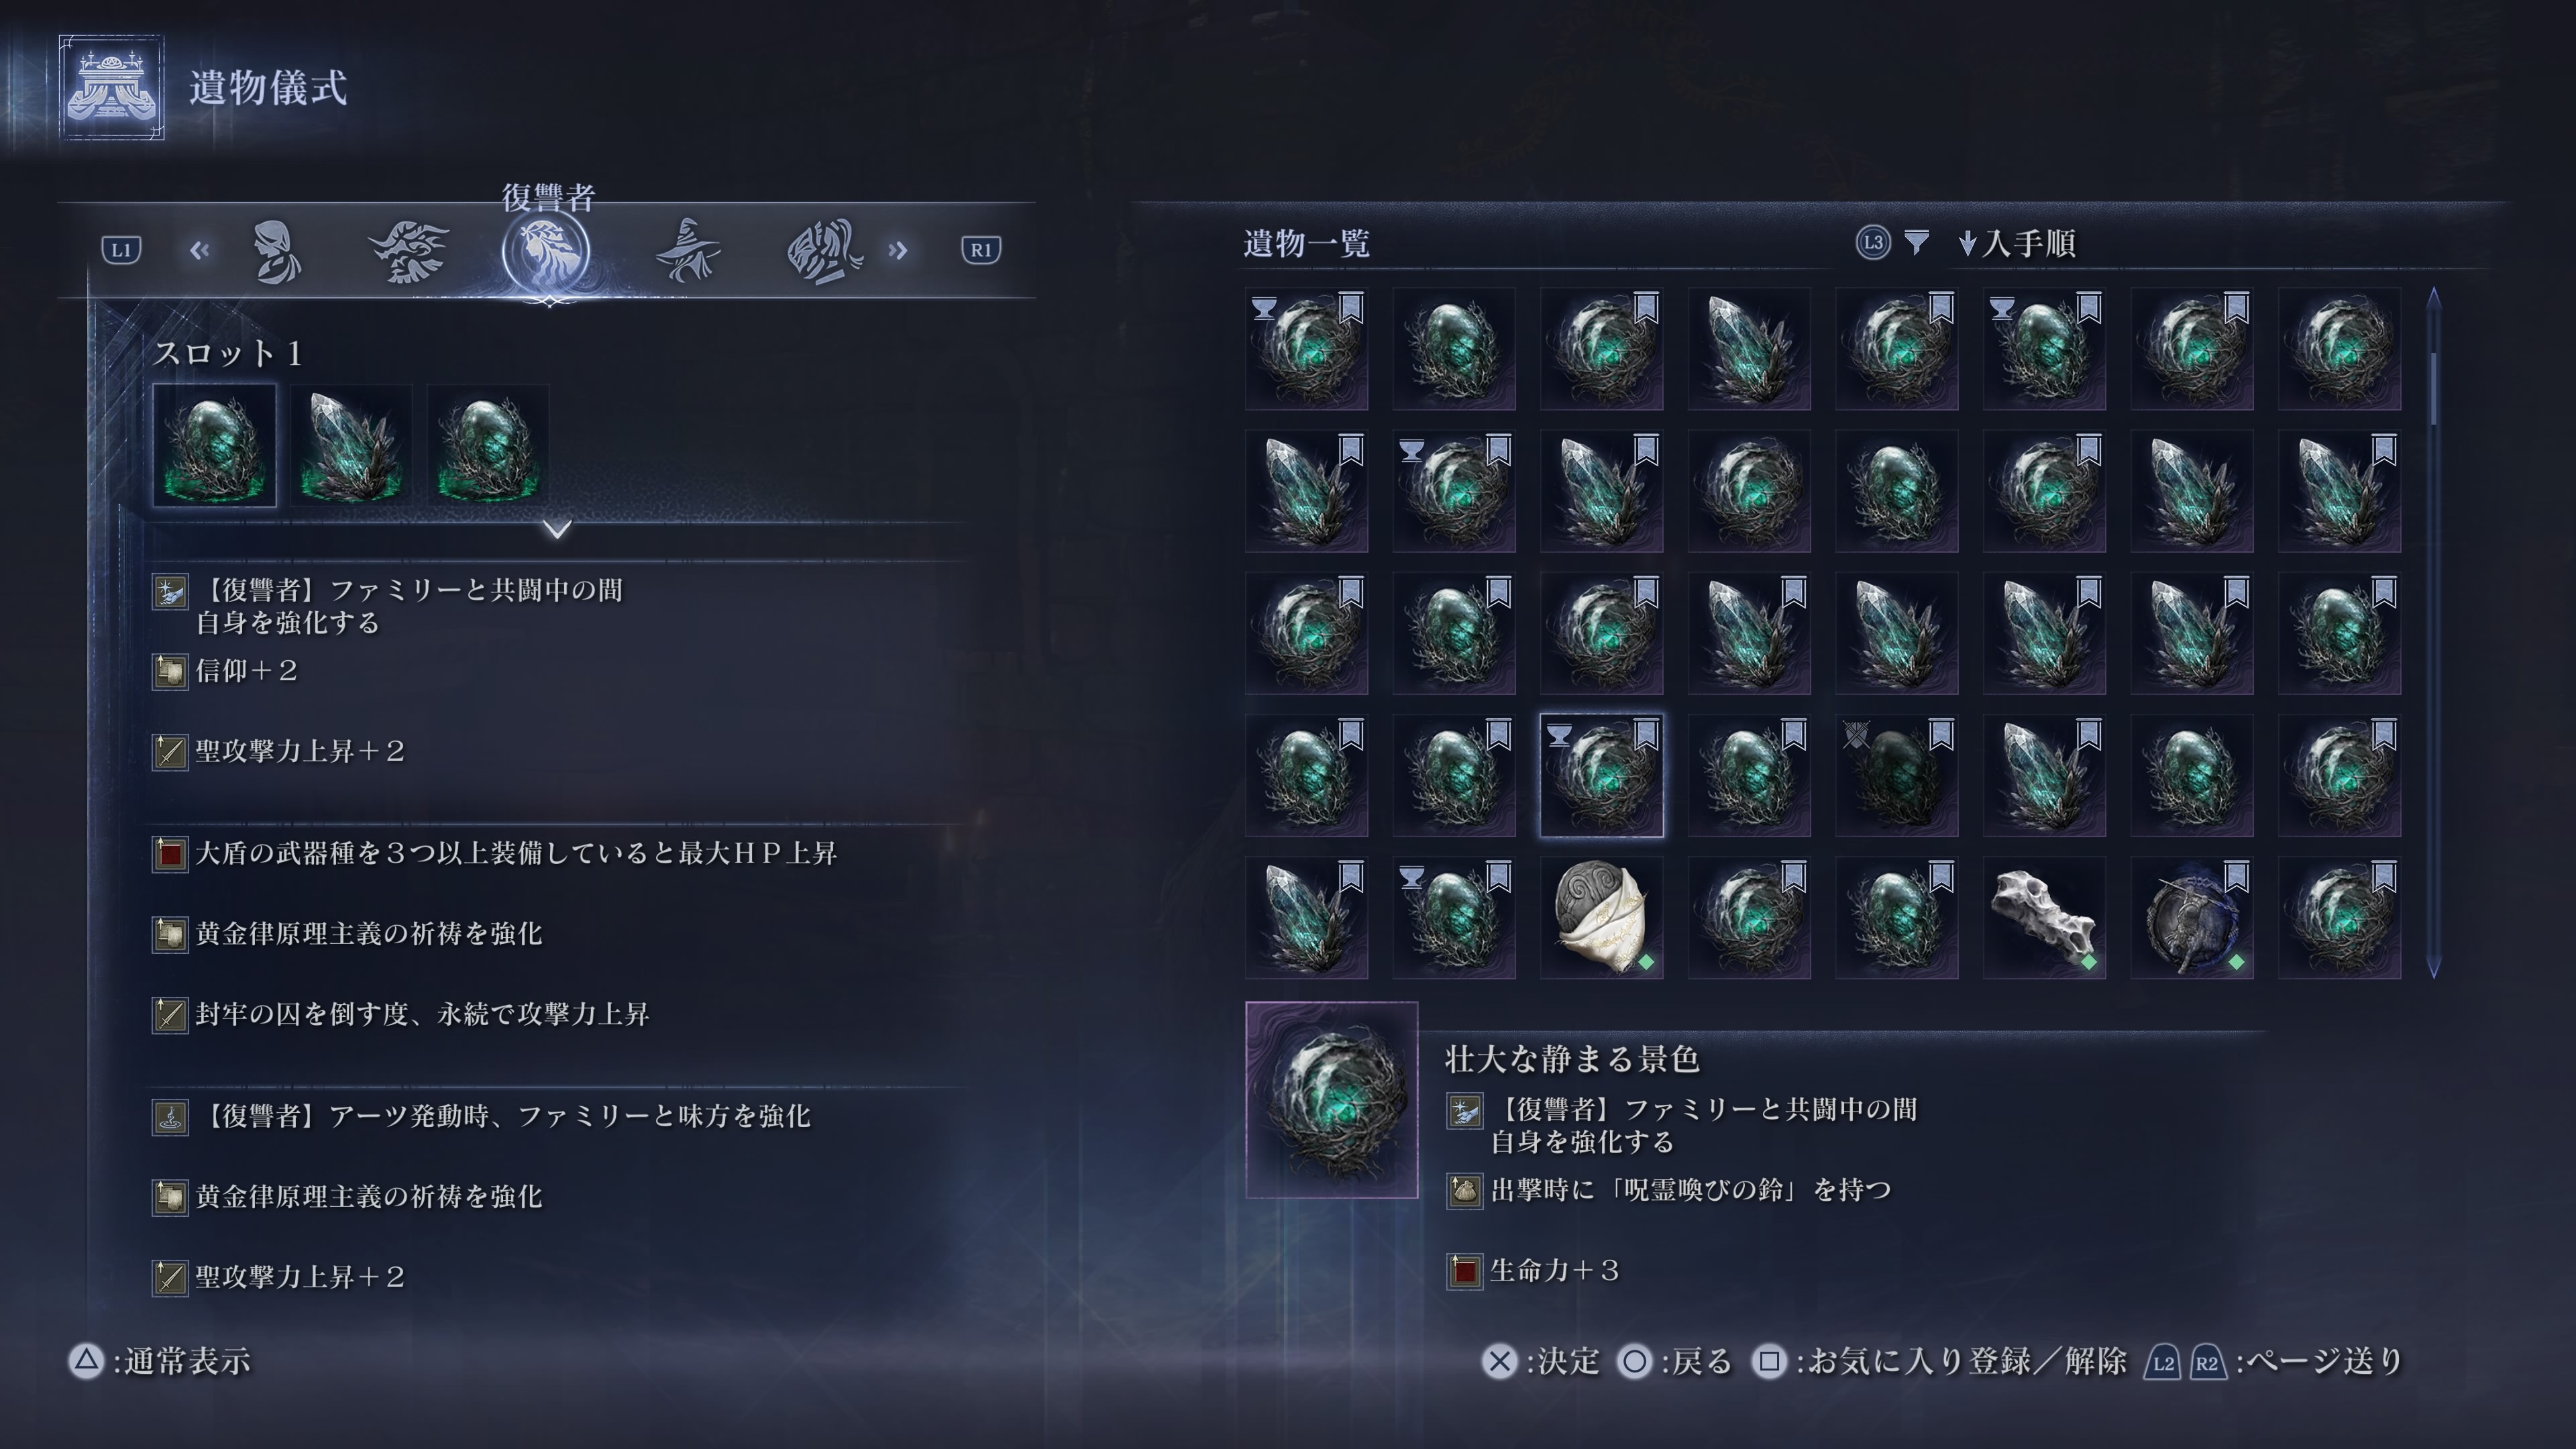Click the 遺物儀式 altar icon
The image size is (2576, 1449).
click(111, 87)
